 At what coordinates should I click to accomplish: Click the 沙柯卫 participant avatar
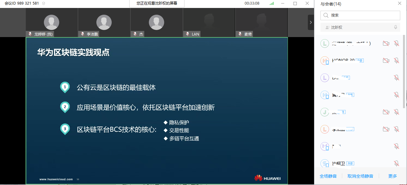325,164
